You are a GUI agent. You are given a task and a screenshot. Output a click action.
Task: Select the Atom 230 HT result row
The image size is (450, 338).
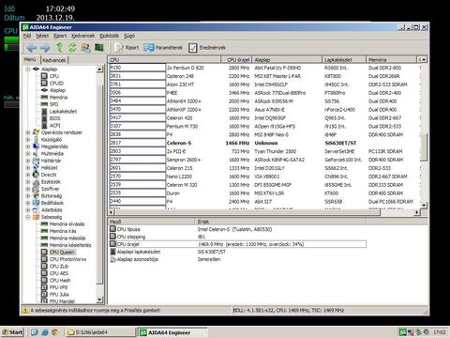coord(264,84)
